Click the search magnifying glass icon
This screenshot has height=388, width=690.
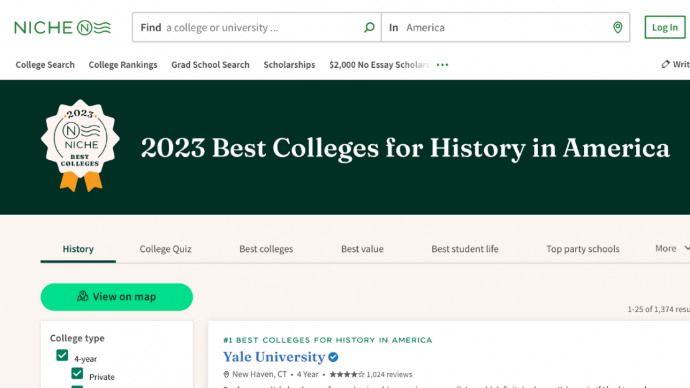coord(369,27)
